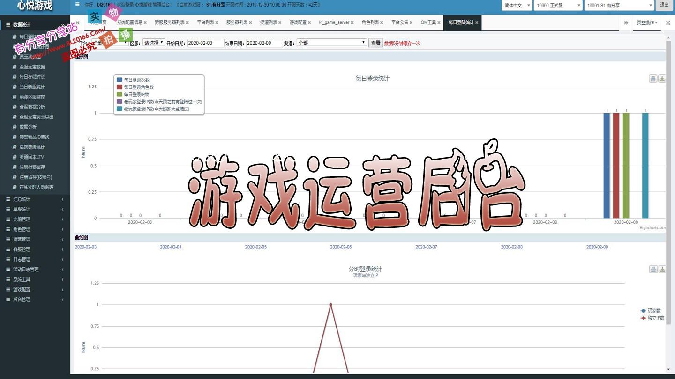This screenshot has height=379, width=675.
Task: Open the 简体中文 language dropdown
Action: [x=517, y=5]
